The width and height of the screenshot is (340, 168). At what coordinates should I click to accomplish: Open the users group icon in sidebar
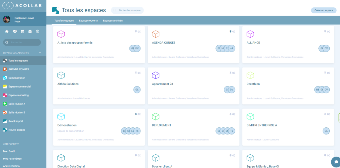click(x=15, y=31)
